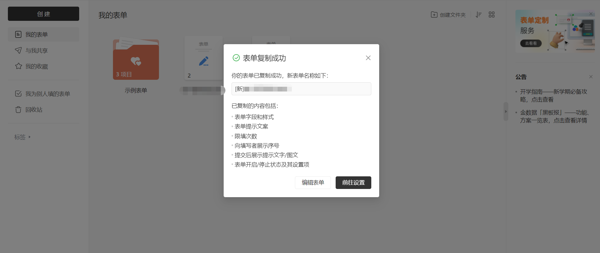Open the sort order icon
The image size is (600, 253).
479,15
